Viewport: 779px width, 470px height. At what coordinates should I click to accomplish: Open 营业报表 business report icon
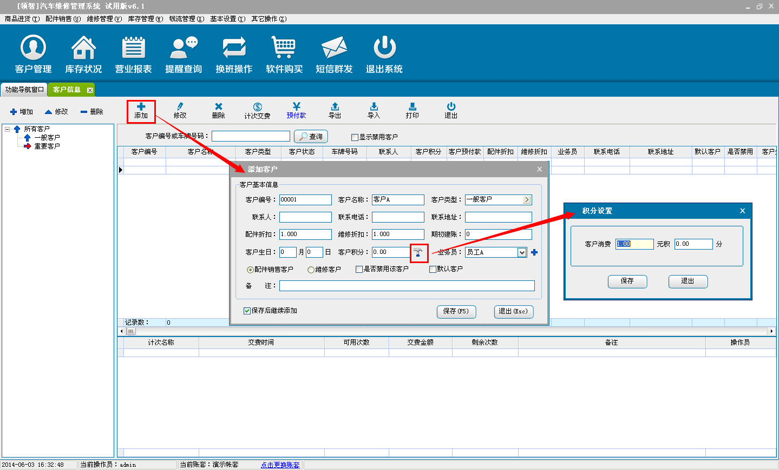pyautogui.click(x=133, y=54)
